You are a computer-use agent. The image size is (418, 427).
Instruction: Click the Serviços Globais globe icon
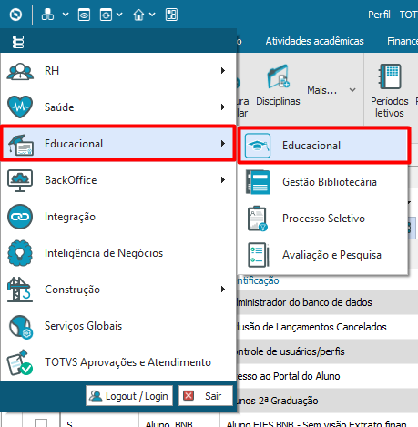tap(21, 327)
